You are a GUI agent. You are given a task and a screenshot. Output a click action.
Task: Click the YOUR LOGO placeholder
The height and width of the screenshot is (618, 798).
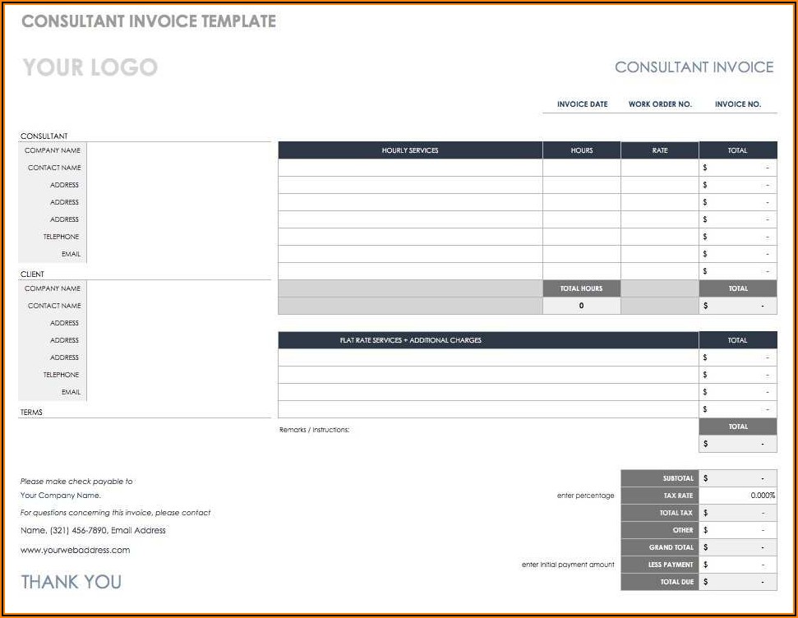[x=90, y=67]
